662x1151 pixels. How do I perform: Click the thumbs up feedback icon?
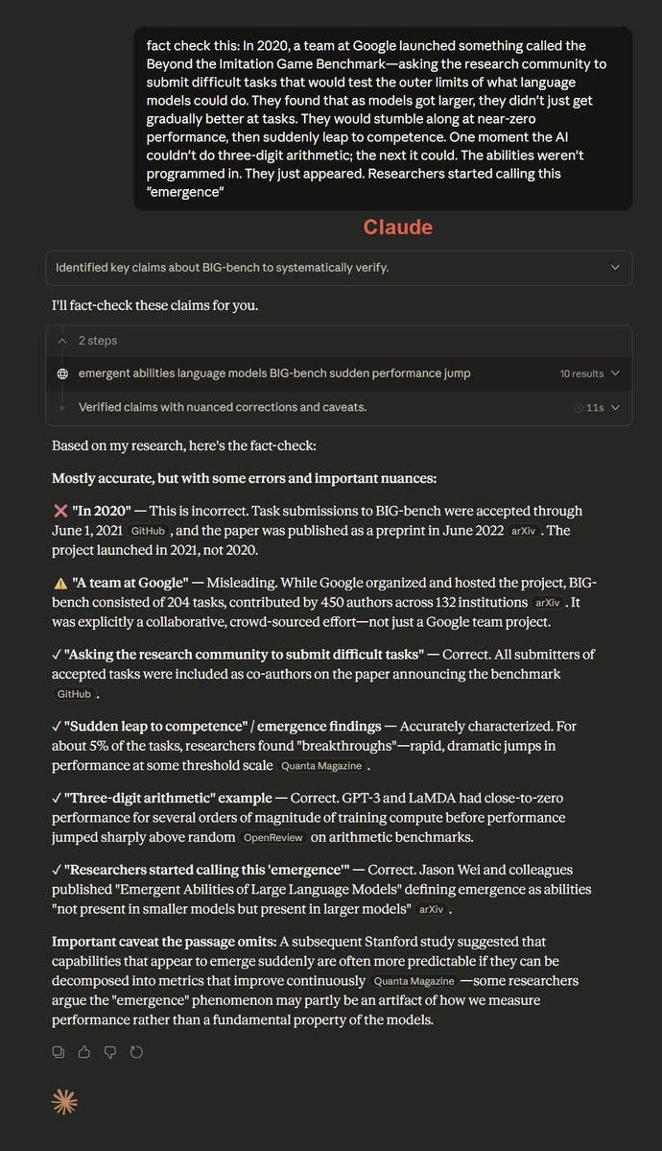(84, 1052)
